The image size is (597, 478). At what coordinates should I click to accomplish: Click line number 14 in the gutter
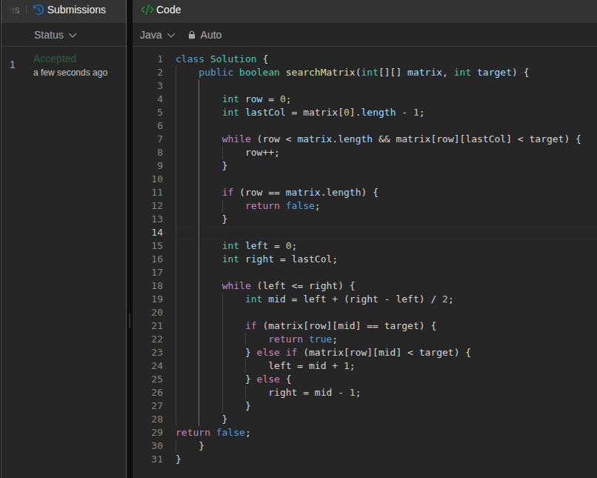point(157,233)
